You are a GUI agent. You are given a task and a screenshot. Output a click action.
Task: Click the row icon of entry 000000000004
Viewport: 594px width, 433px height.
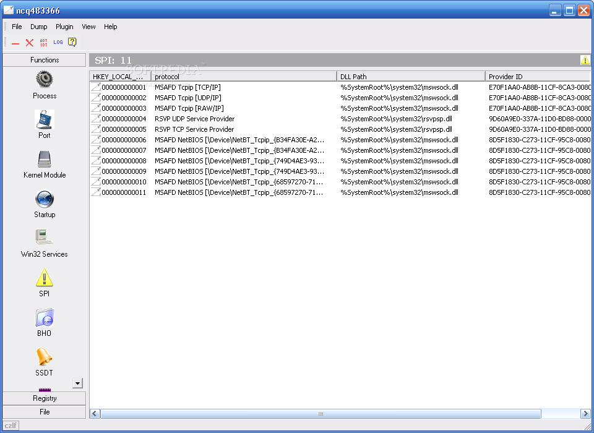96,119
